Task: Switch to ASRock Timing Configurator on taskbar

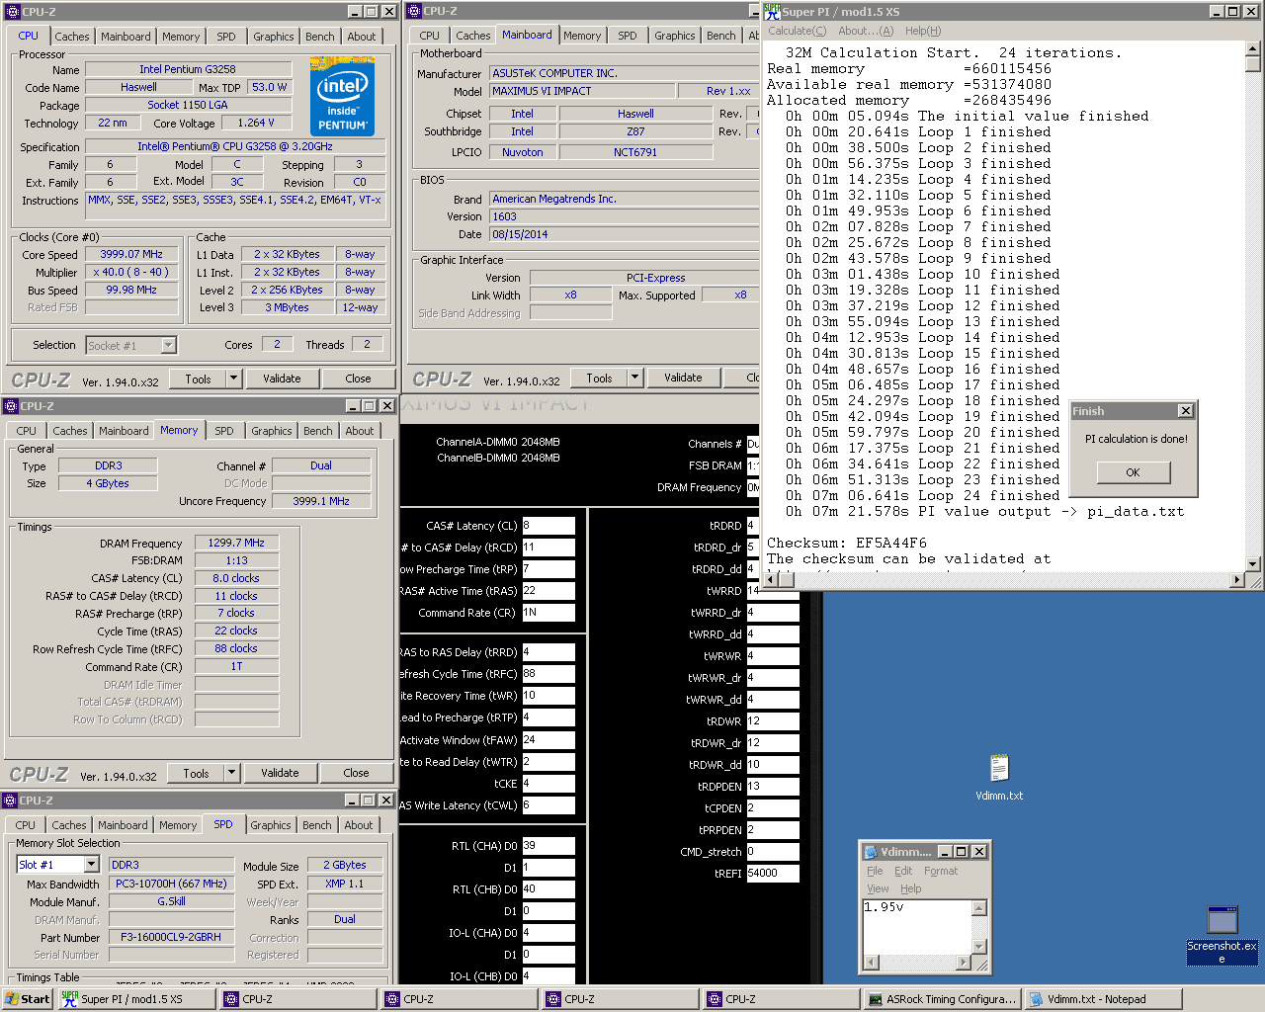Action: click(941, 999)
